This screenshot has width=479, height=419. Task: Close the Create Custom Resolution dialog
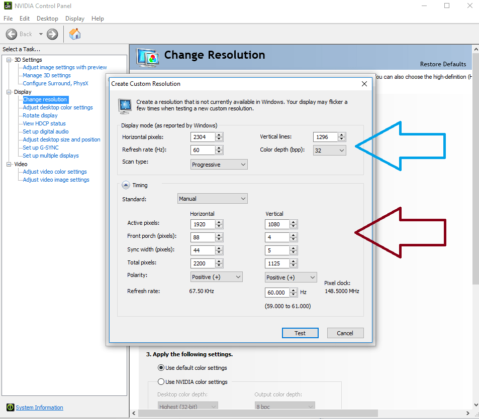point(364,84)
